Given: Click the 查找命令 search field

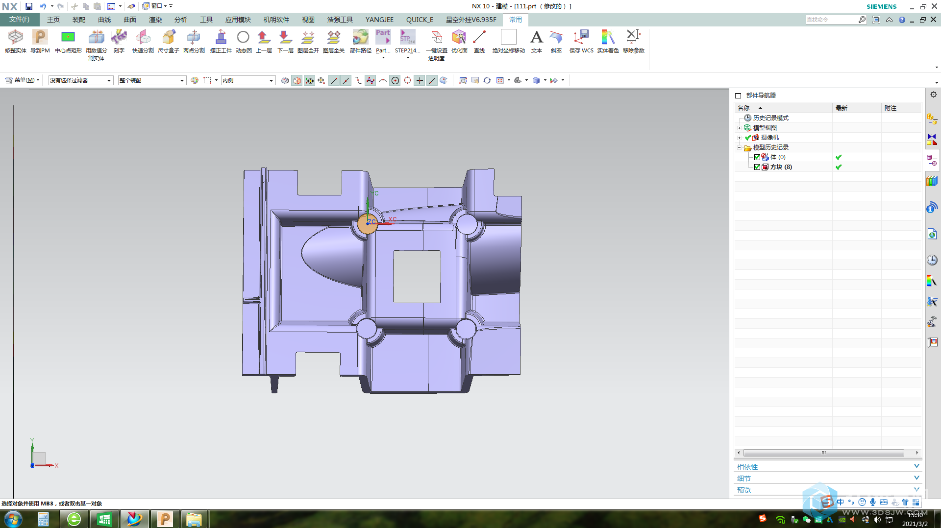Looking at the screenshot, I should pyautogui.click(x=832, y=20).
